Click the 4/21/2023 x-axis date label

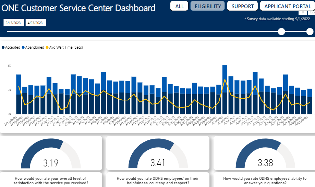pyautogui.click(x=301, y=121)
